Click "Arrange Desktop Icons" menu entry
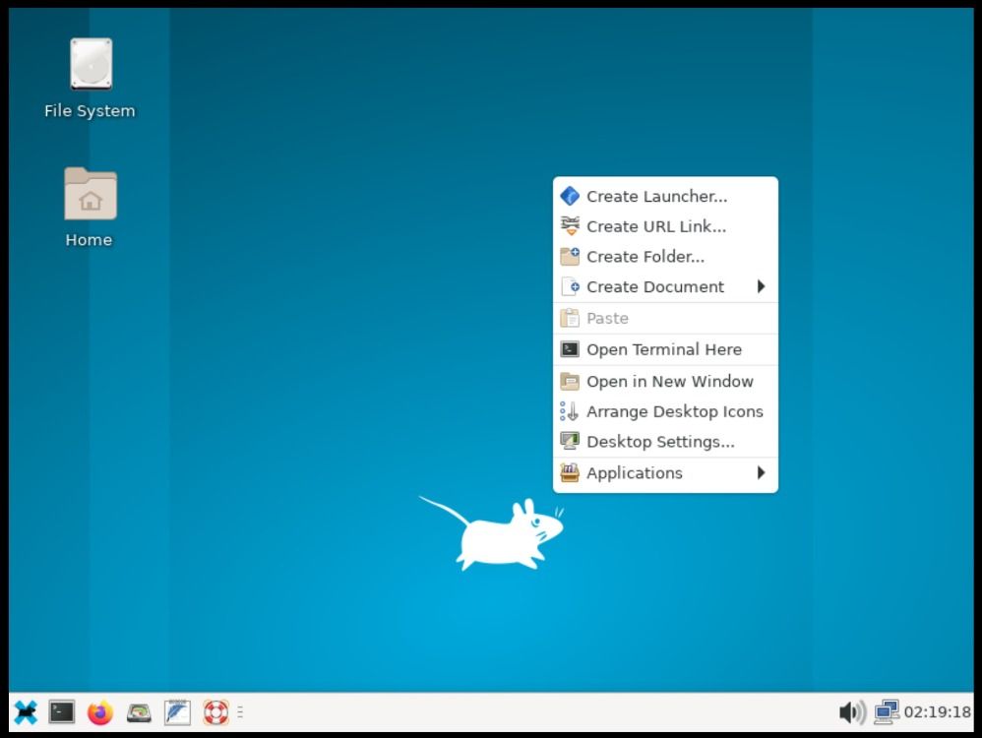The height and width of the screenshot is (738, 982). point(674,411)
